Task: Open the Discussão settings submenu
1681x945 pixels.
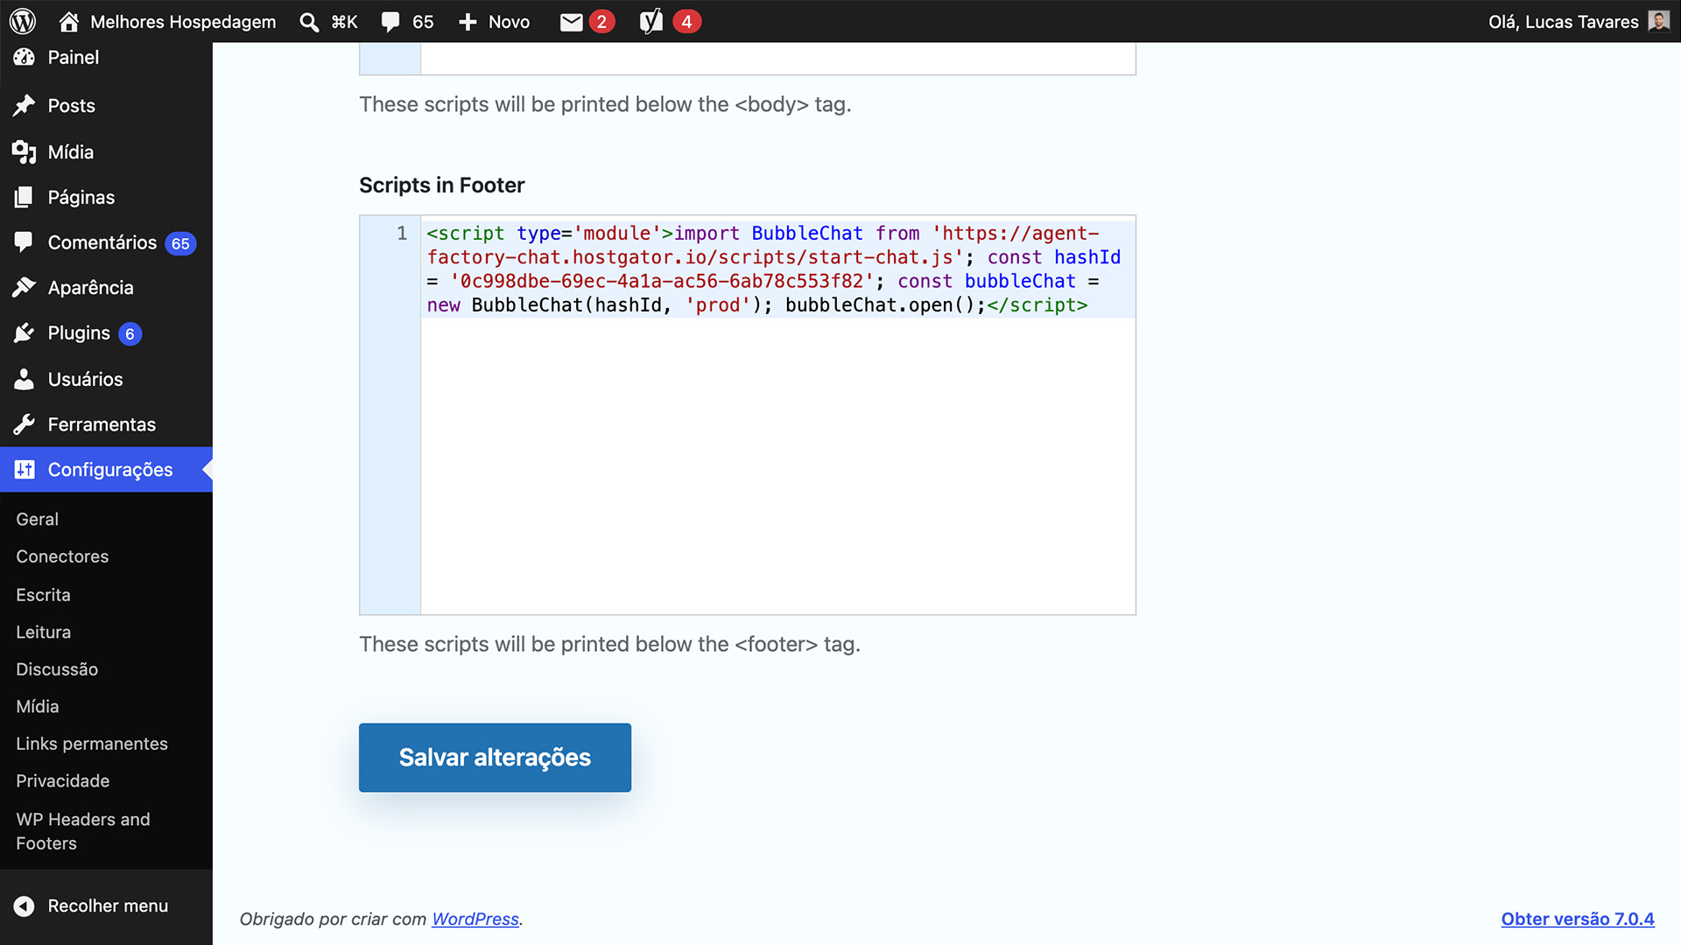Action: pos(57,669)
